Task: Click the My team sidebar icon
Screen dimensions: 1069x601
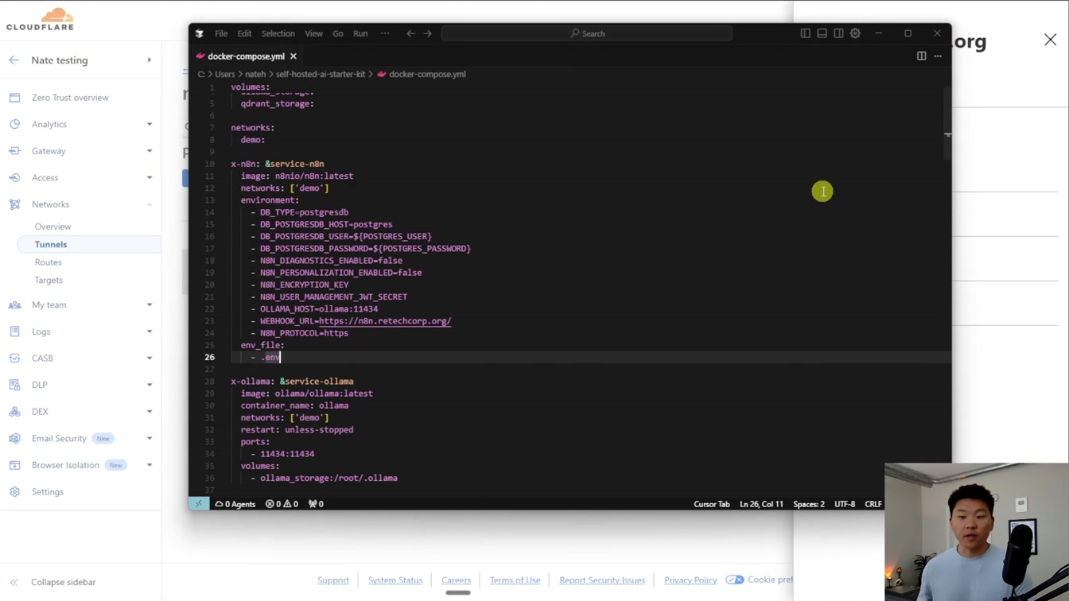Action: point(14,305)
